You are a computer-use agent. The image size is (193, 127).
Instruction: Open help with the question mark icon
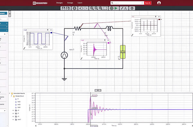click(x=132, y=8)
